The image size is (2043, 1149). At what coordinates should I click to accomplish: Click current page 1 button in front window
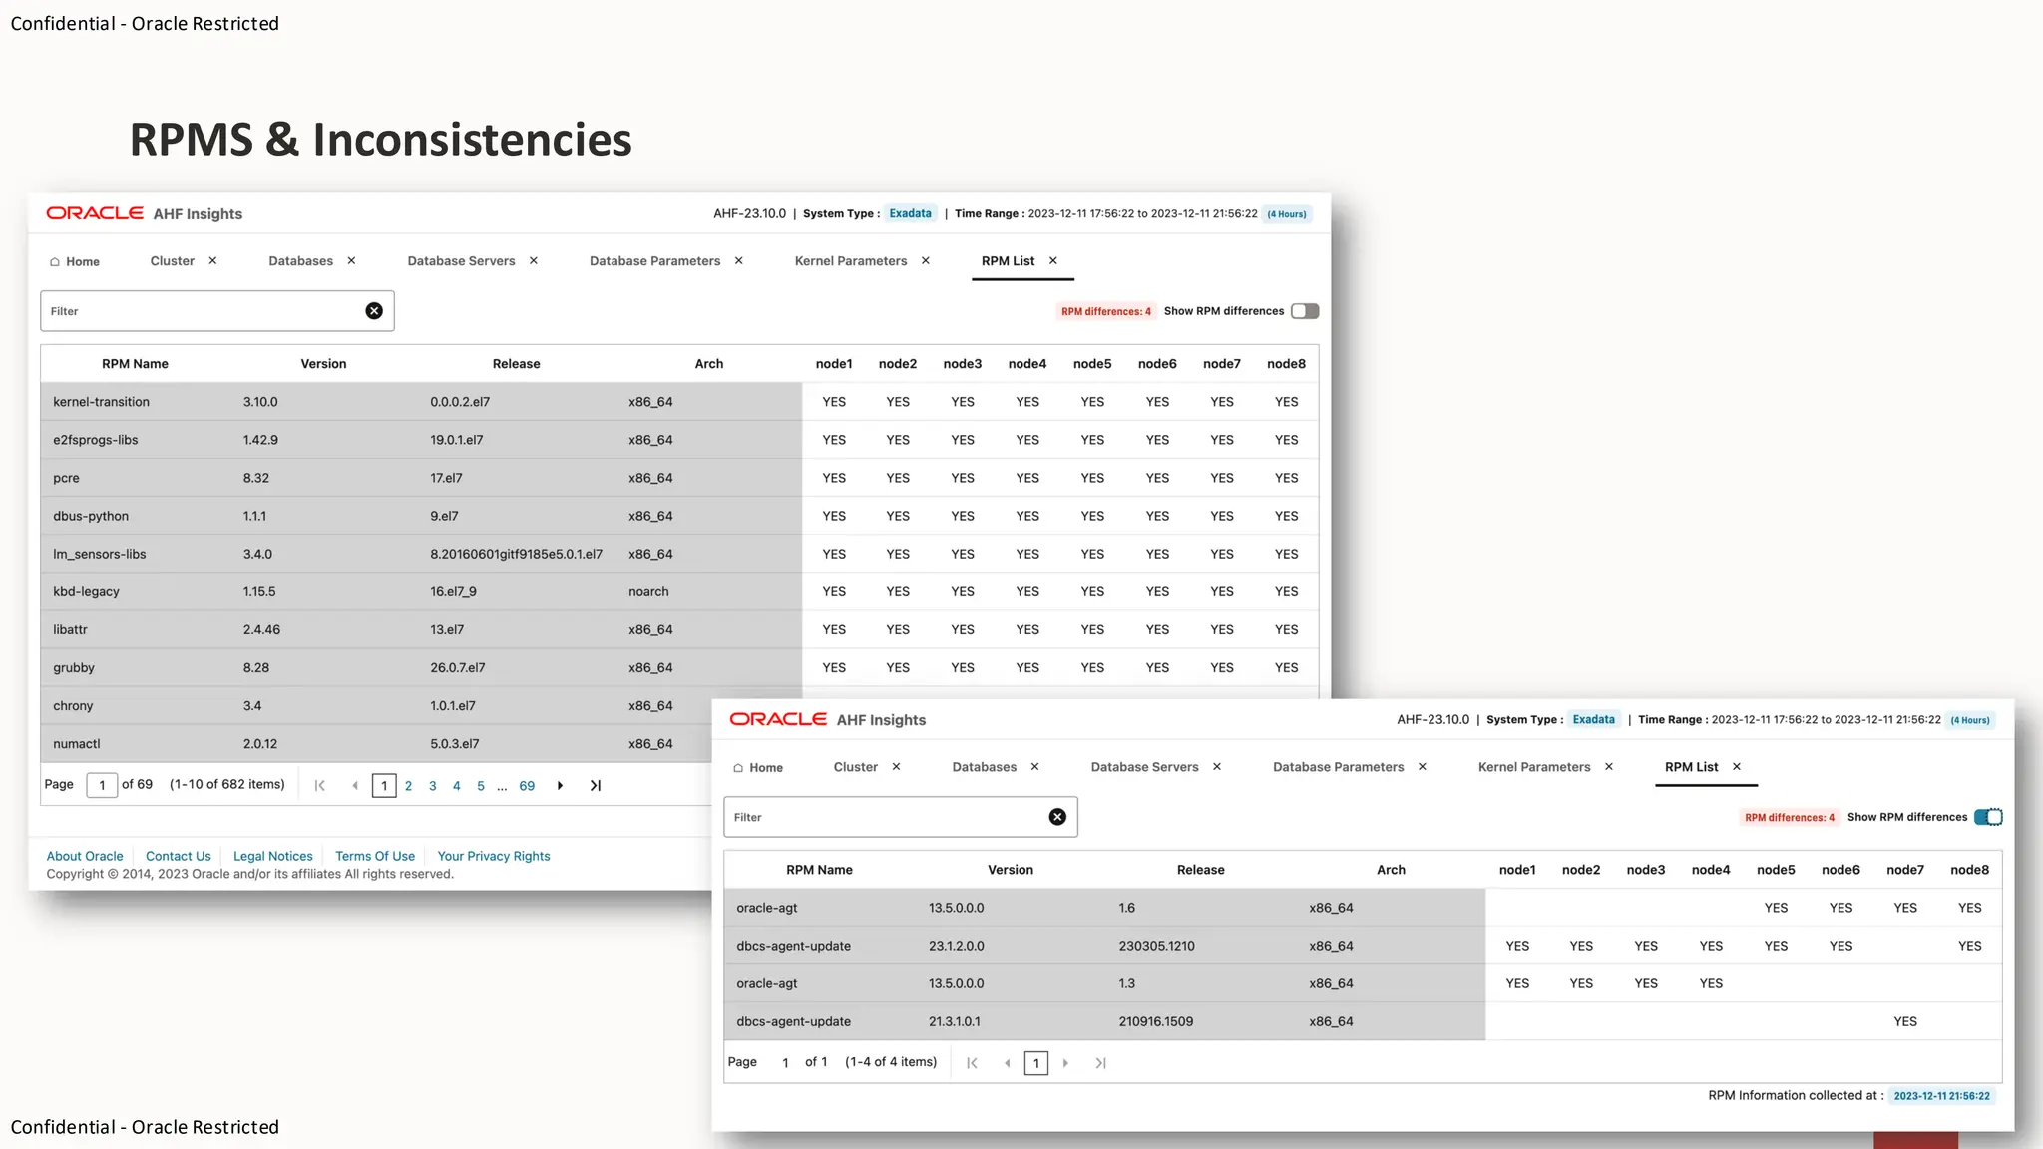coord(1036,1063)
